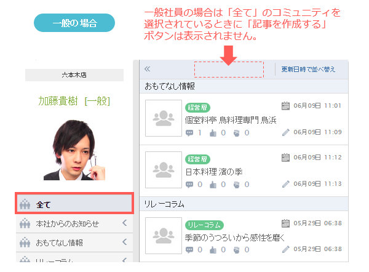Click 六本木店 store label
The image size is (369, 272).
coord(74,75)
